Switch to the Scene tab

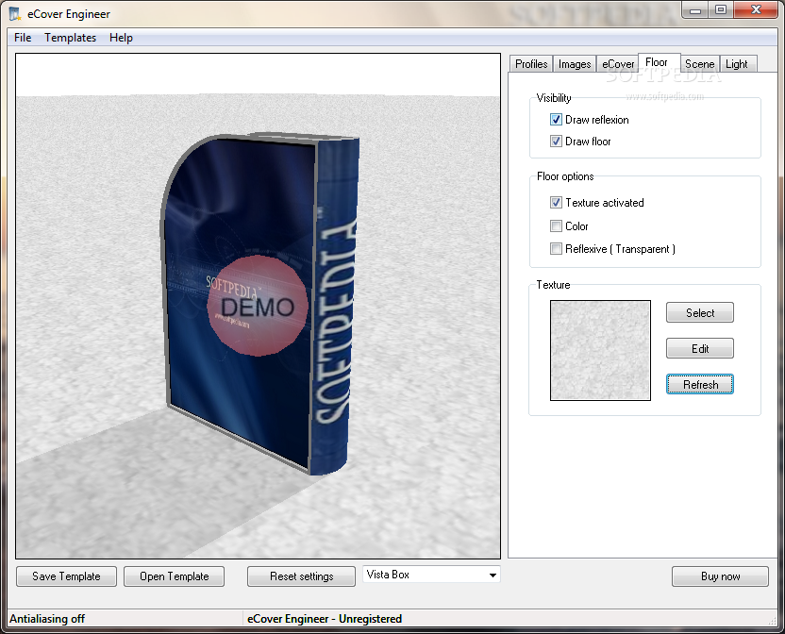[699, 64]
